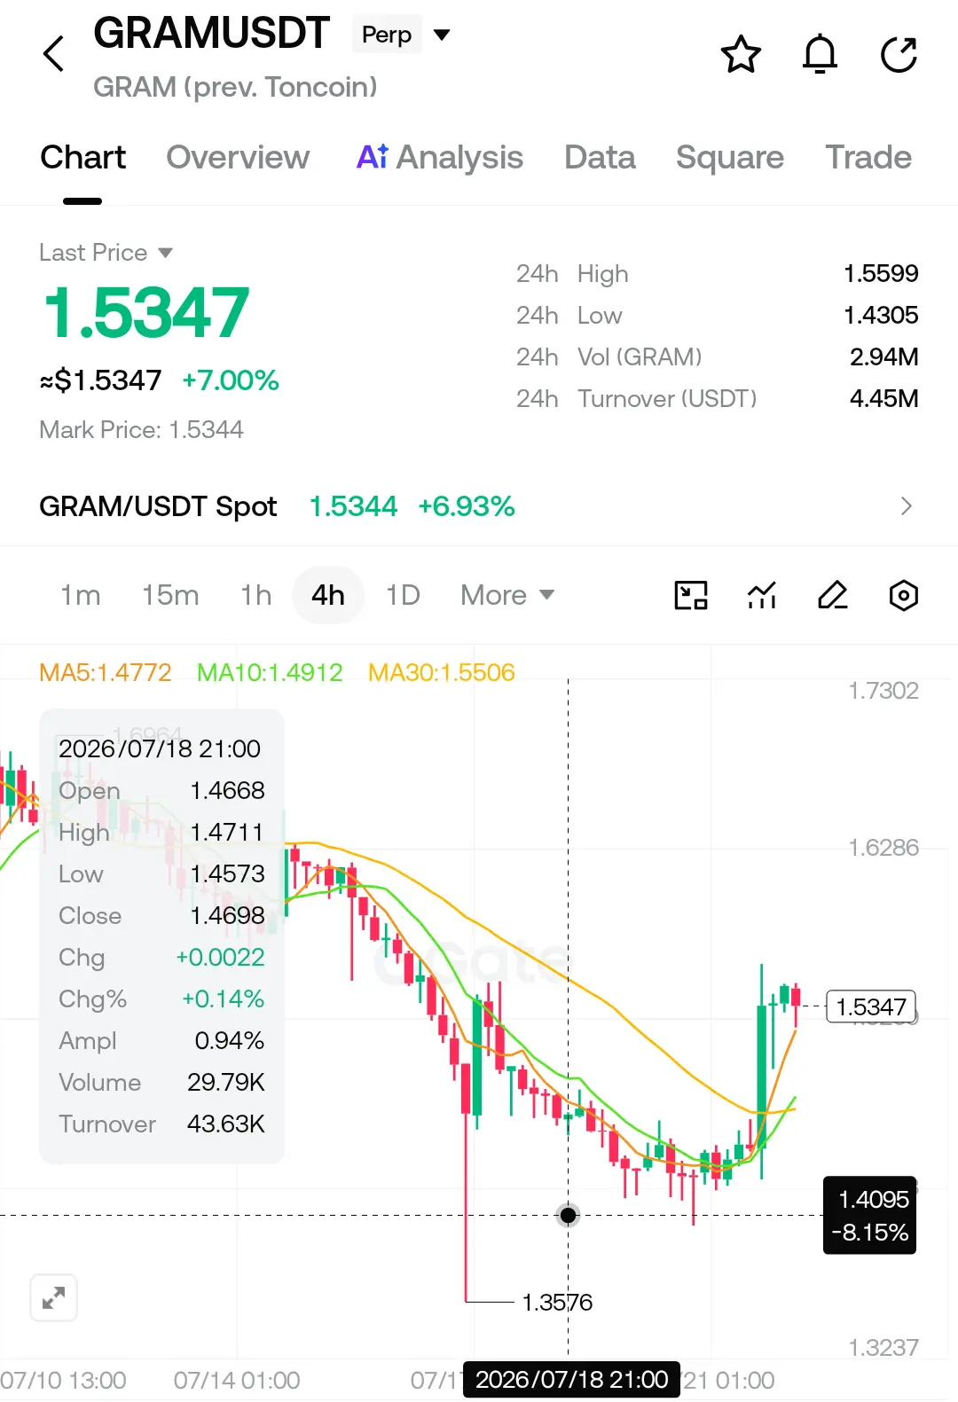958x1402 pixels.
Task: Open chart indicators icon
Action: [x=762, y=595]
